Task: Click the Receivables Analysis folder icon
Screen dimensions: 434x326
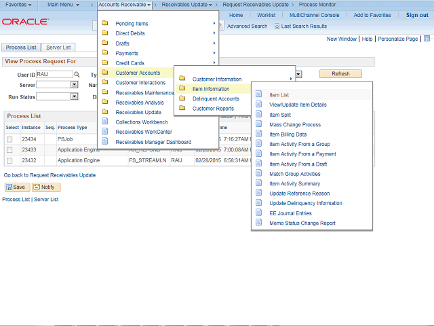Action: click(x=105, y=102)
